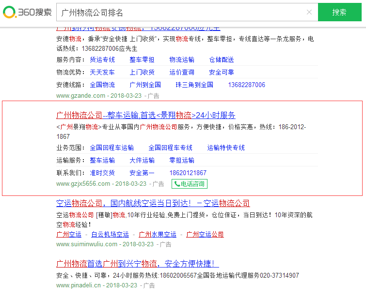Open the 仓储配送 link
Image resolution: width=366 pixels, height=298 pixels.
[x=222, y=60]
